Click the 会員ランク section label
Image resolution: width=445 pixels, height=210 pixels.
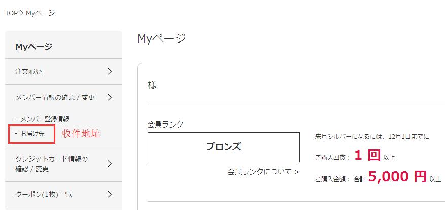(x=165, y=124)
